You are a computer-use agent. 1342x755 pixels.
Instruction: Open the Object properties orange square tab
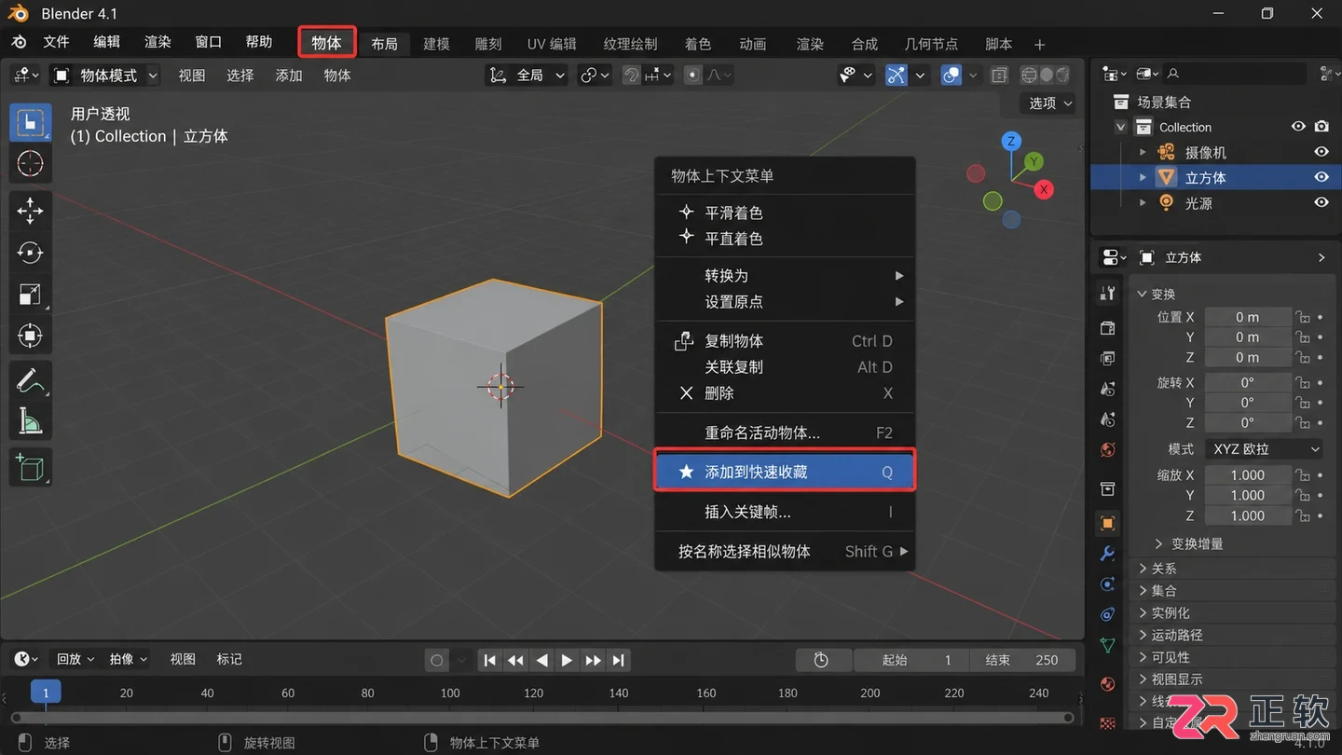click(1107, 523)
